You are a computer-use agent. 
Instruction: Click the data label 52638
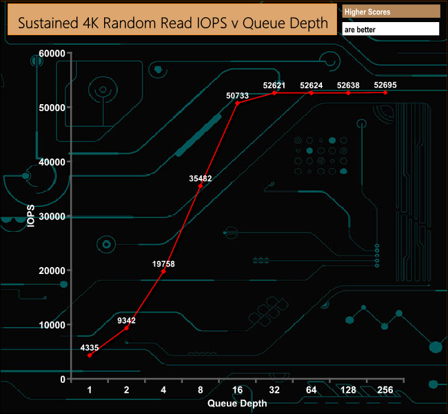348,86
